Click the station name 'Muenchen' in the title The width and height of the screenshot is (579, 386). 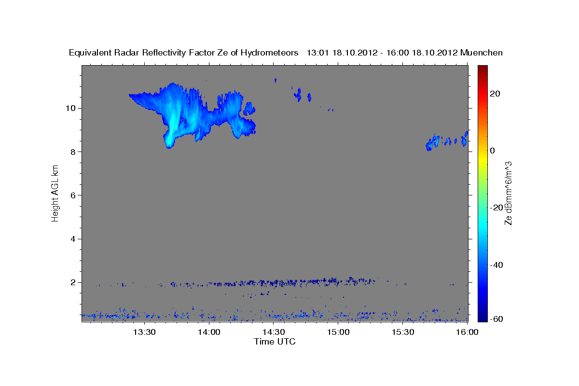pos(482,53)
